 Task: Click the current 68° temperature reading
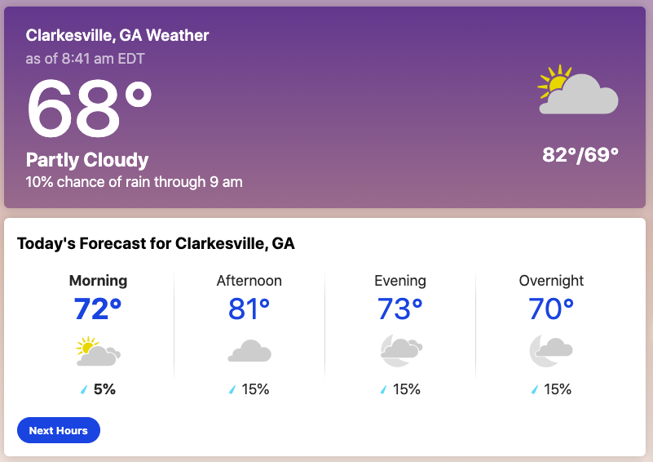pos(89,109)
